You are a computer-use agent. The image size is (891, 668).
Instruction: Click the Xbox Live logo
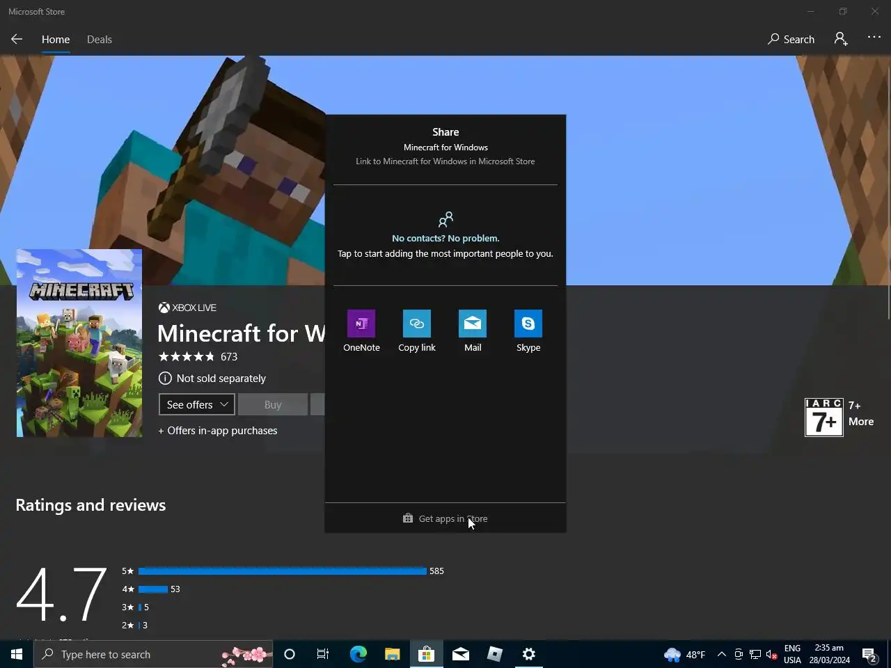tap(188, 308)
